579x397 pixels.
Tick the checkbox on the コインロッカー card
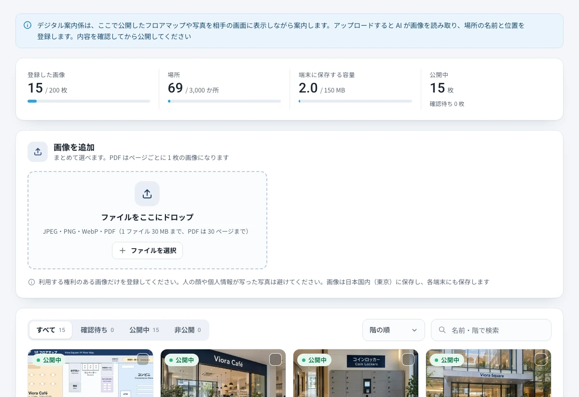pyautogui.click(x=408, y=359)
